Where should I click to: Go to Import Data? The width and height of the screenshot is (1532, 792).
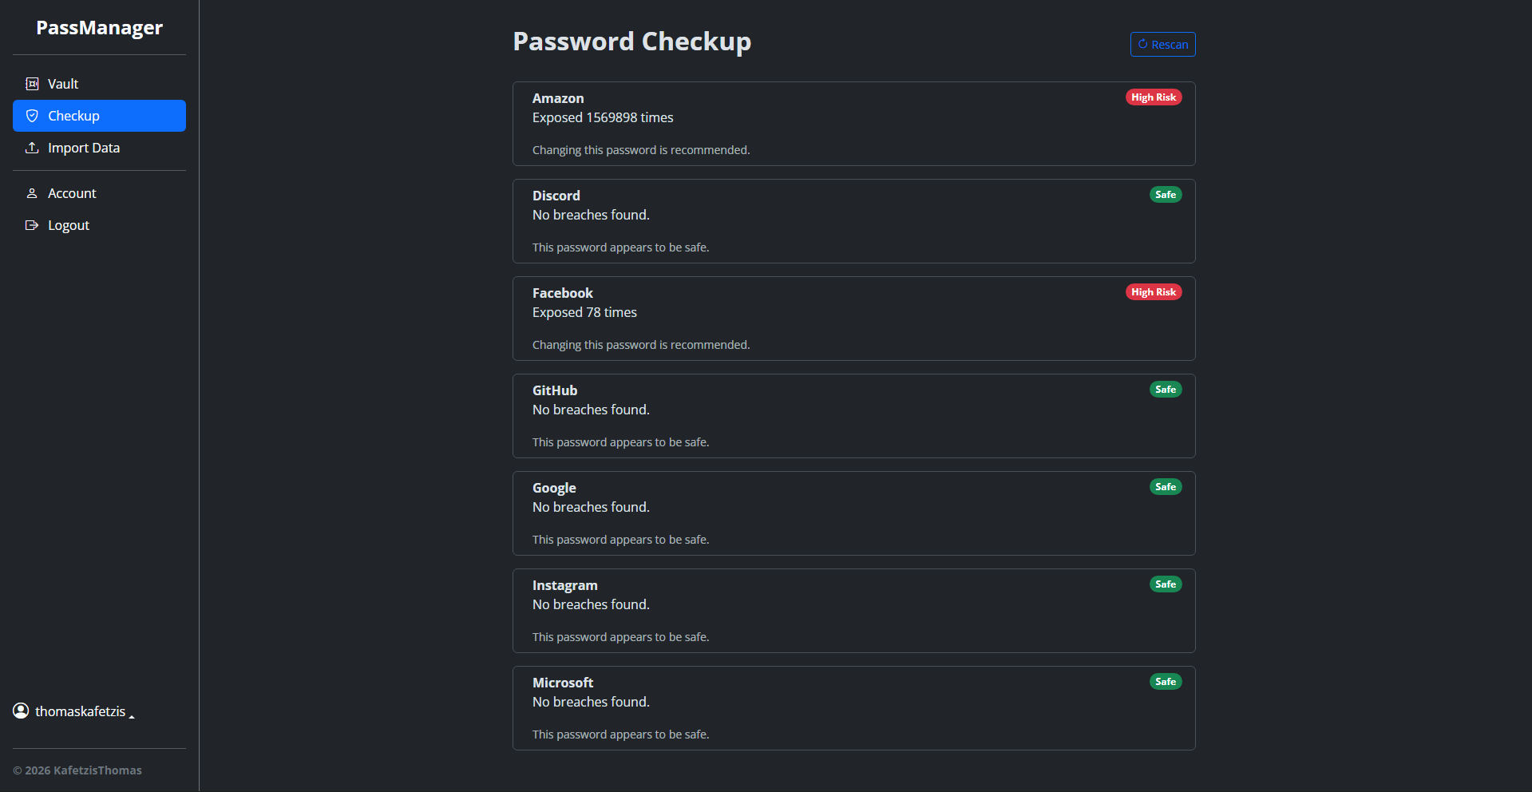tap(99, 148)
